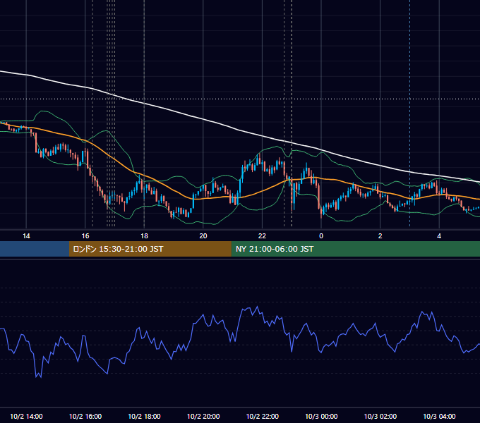Click the 18 hour axis label
This screenshot has width=480, height=423.
(144, 236)
